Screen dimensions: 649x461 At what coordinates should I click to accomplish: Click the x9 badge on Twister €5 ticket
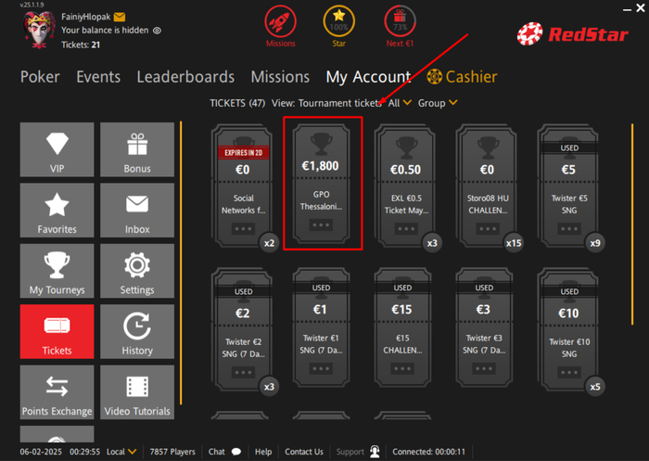(x=595, y=243)
